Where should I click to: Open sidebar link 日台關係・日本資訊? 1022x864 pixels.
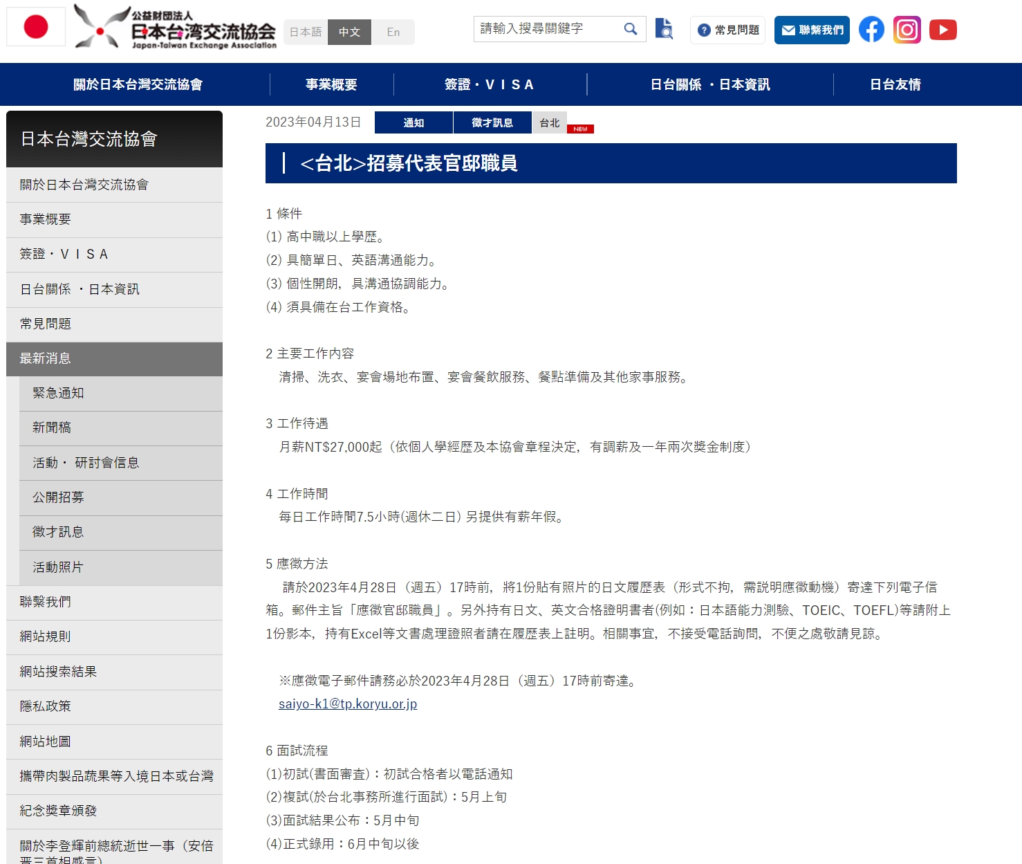click(x=115, y=289)
